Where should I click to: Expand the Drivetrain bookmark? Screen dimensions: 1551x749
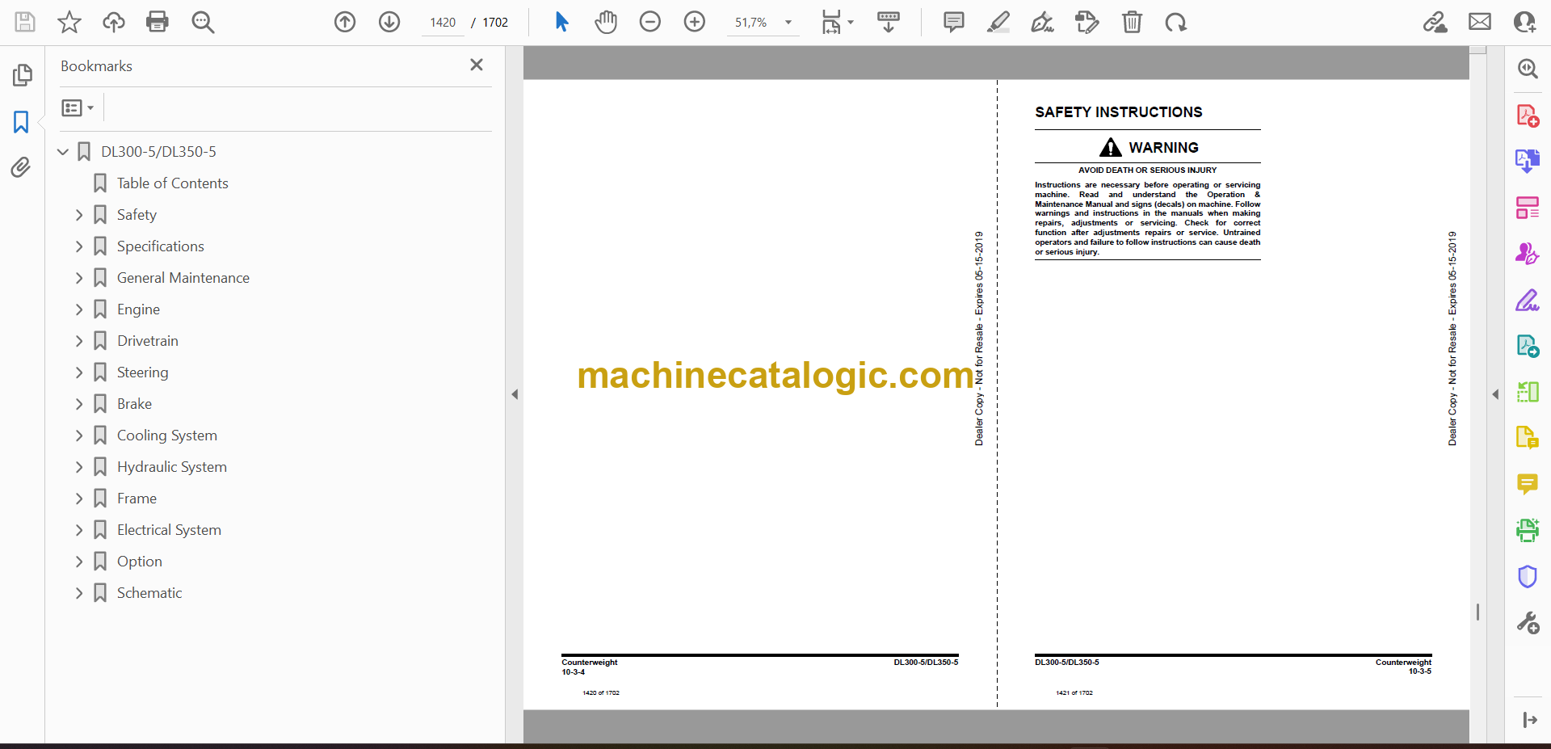tap(79, 341)
